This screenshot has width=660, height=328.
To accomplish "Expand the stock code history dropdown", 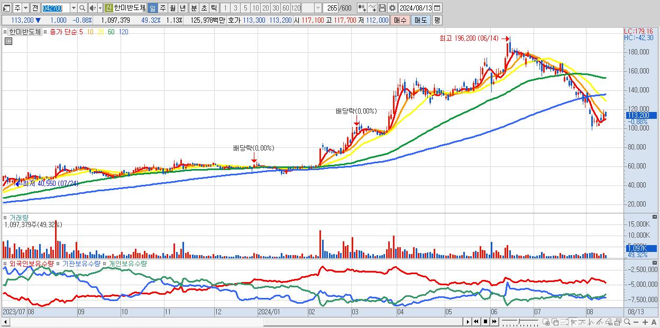I will click(74, 8).
